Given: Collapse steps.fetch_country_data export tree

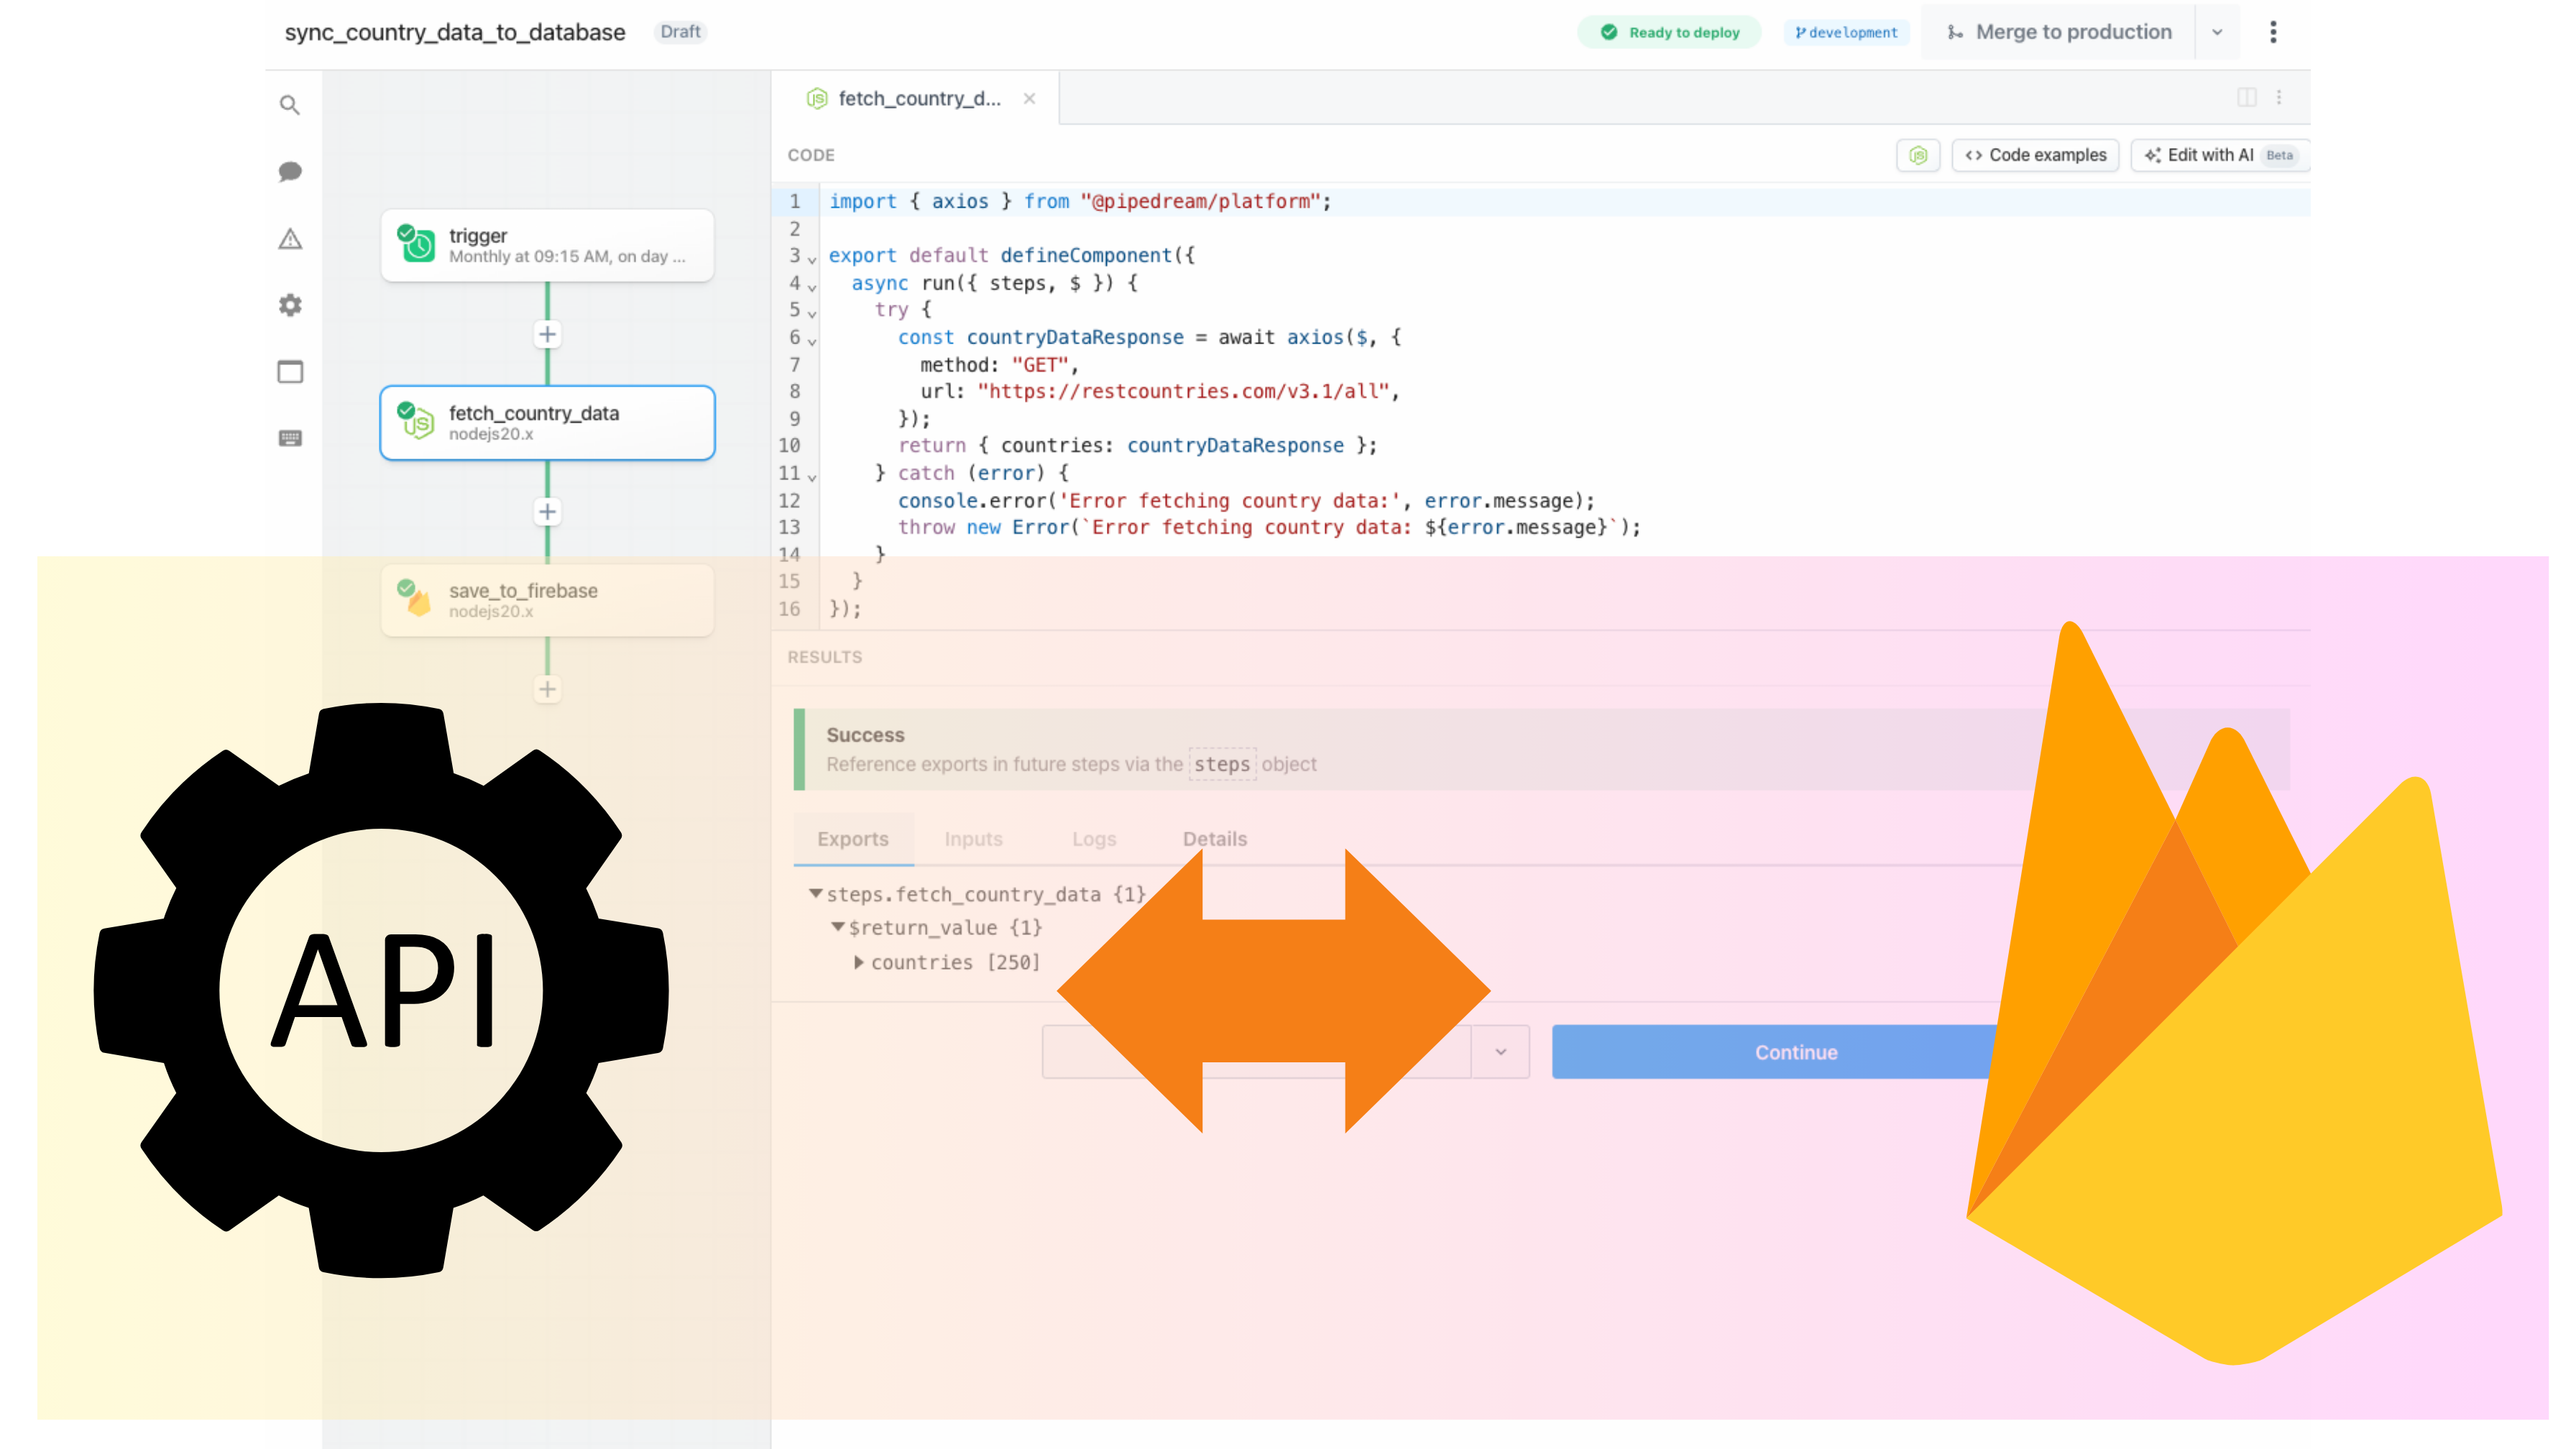Looking at the screenshot, I should point(815,893).
